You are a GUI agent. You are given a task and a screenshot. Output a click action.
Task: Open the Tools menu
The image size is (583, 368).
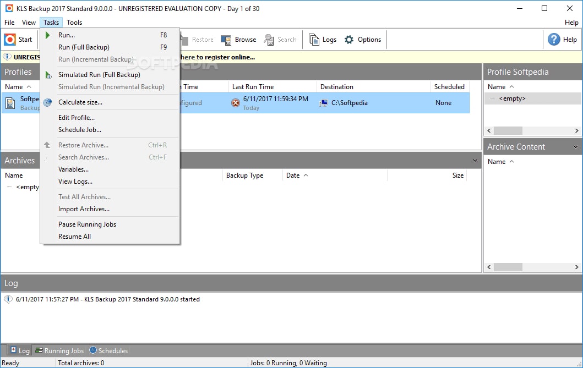click(x=74, y=23)
